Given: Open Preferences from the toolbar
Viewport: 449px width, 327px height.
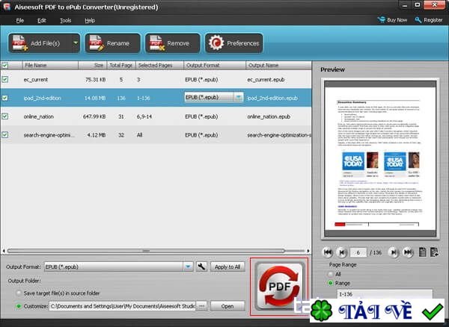Looking at the screenshot, I should pos(234,43).
